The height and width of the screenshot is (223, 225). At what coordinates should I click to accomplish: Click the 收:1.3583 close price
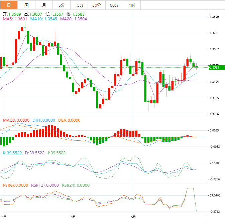coord(76,14)
